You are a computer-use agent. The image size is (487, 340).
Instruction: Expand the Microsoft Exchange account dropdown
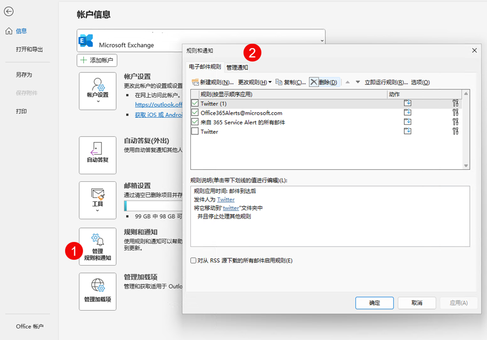[322, 41]
